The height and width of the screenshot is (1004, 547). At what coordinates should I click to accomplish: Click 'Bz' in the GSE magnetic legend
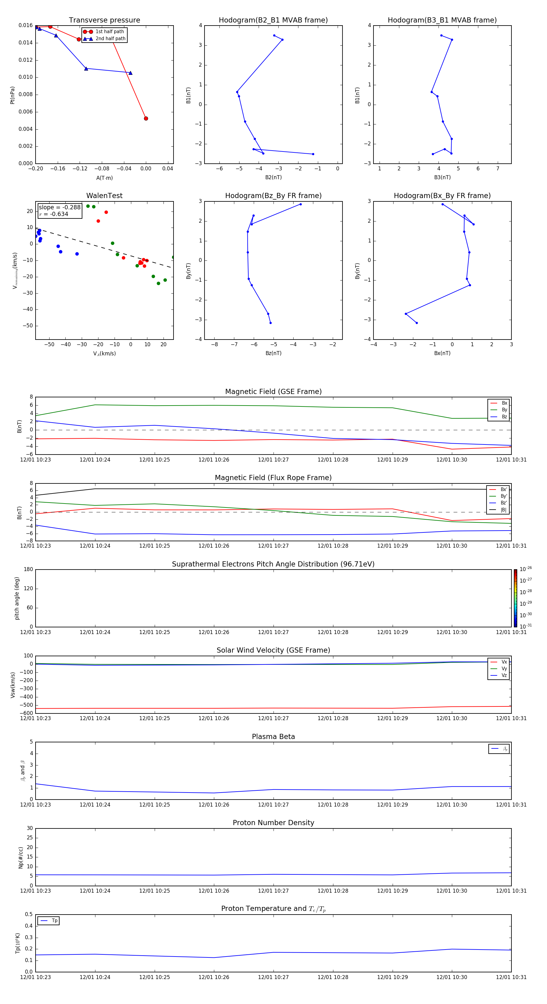(x=499, y=417)
